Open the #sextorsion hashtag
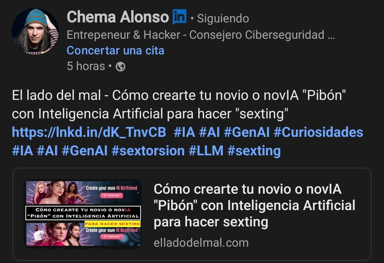Viewport: 384px width, 263px height. coord(148,151)
